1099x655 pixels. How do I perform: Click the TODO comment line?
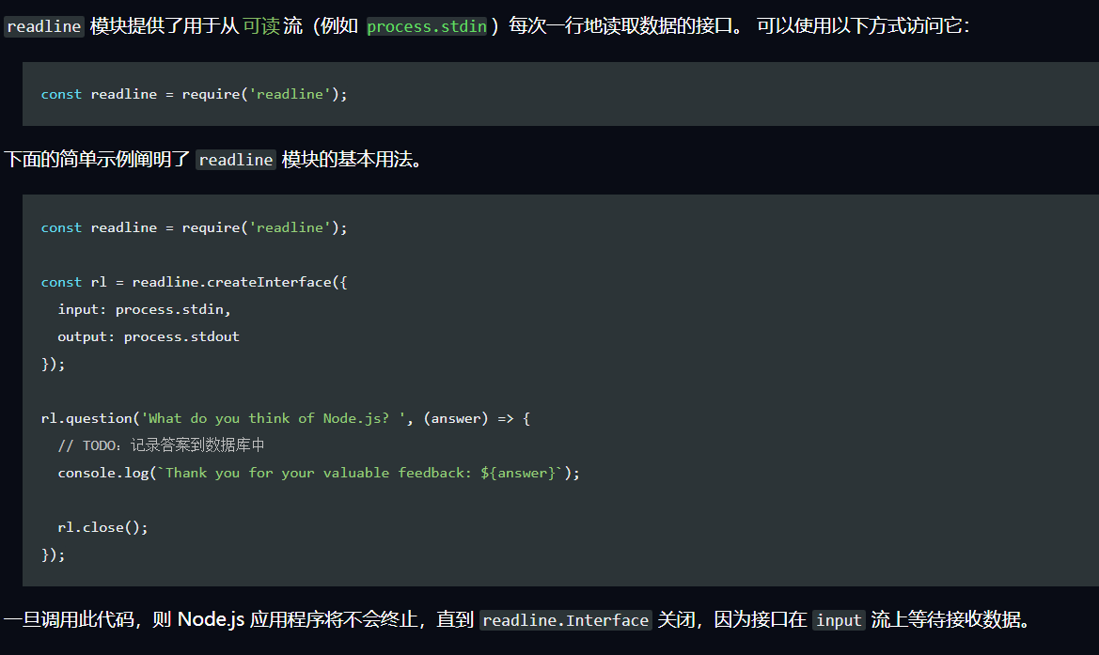coord(161,445)
